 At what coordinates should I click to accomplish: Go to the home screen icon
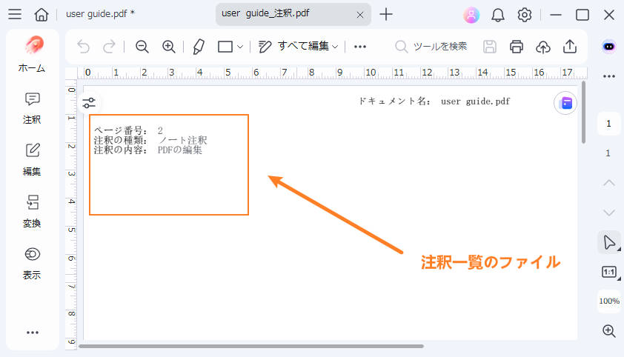42,15
